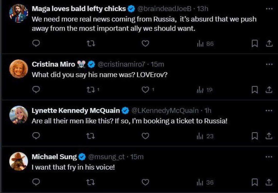
Task: Retweet Cristina Miro's LOVErov post
Action: (x=90, y=90)
